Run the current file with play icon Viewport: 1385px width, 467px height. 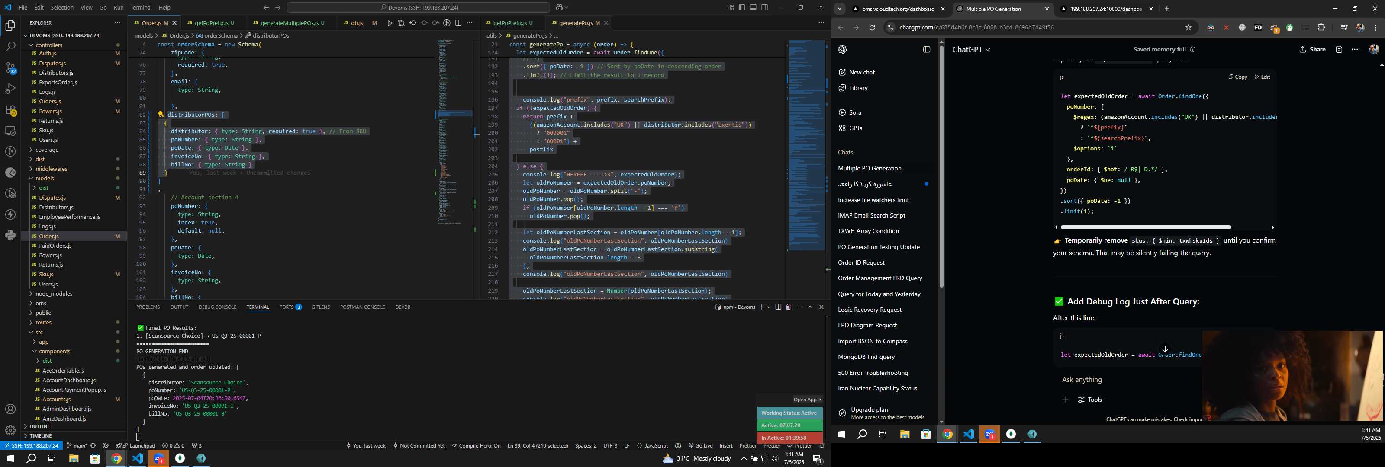click(x=390, y=23)
